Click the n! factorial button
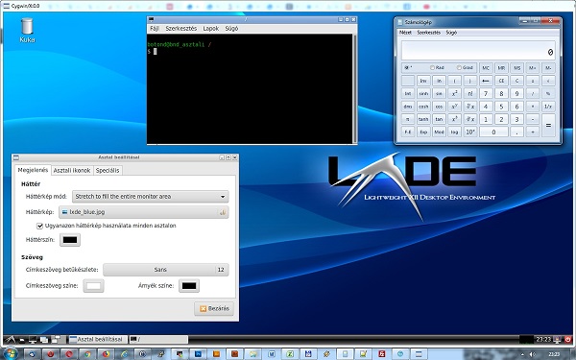This screenshot has height=360, width=576. [x=470, y=93]
